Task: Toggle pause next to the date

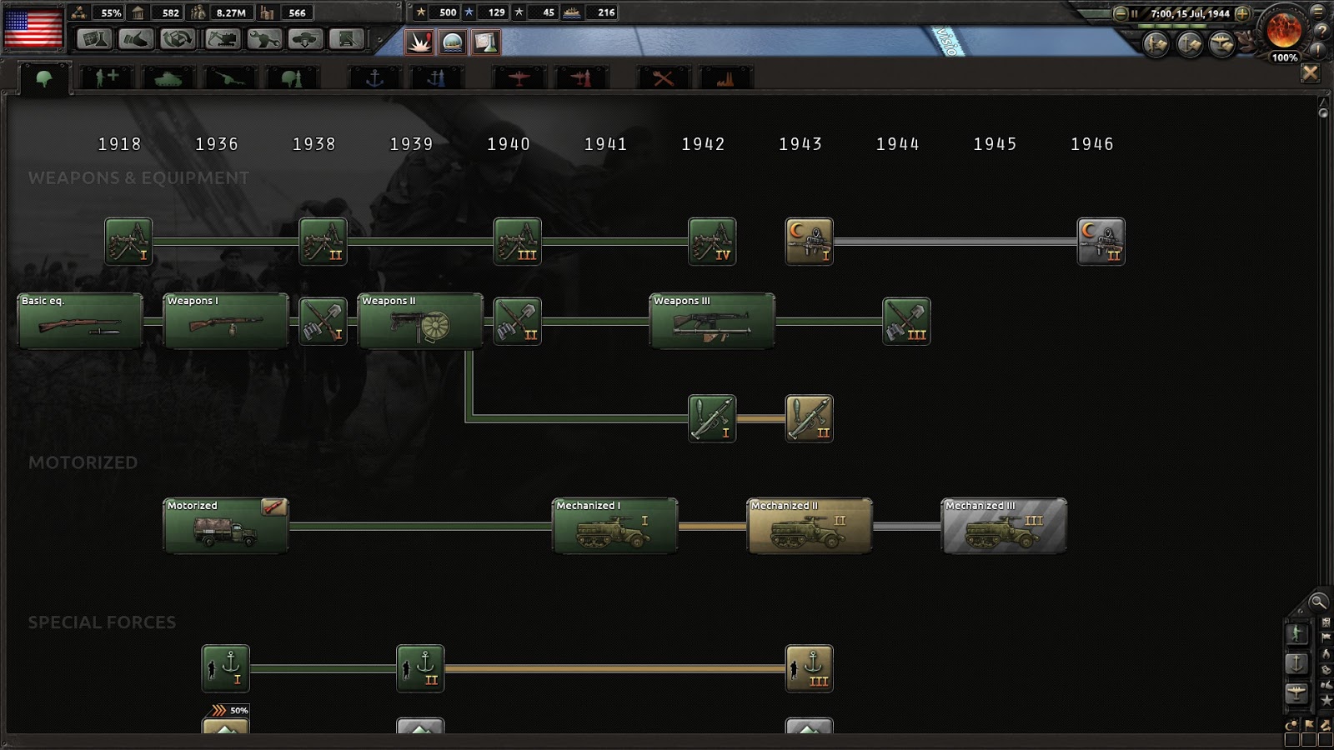Action: (1135, 13)
